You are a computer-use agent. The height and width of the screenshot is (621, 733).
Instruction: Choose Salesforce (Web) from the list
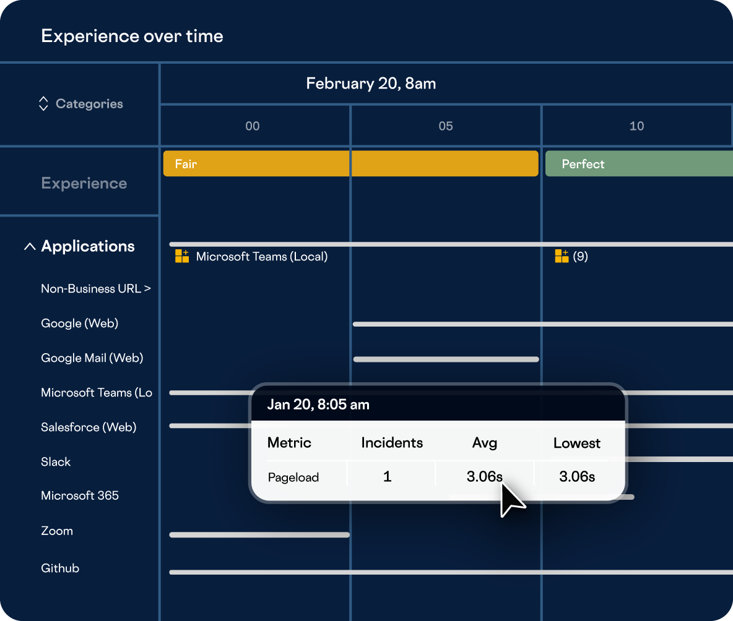click(x=89, y=427)
